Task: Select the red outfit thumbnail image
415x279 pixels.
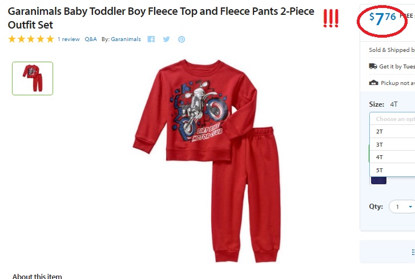Action: [33, 78]
